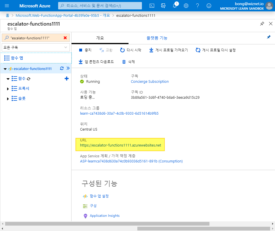Close the escalator-functions1111 blade
Image resolution: width=275 pixels, height=231 pixels.
(x=271, y=24)
